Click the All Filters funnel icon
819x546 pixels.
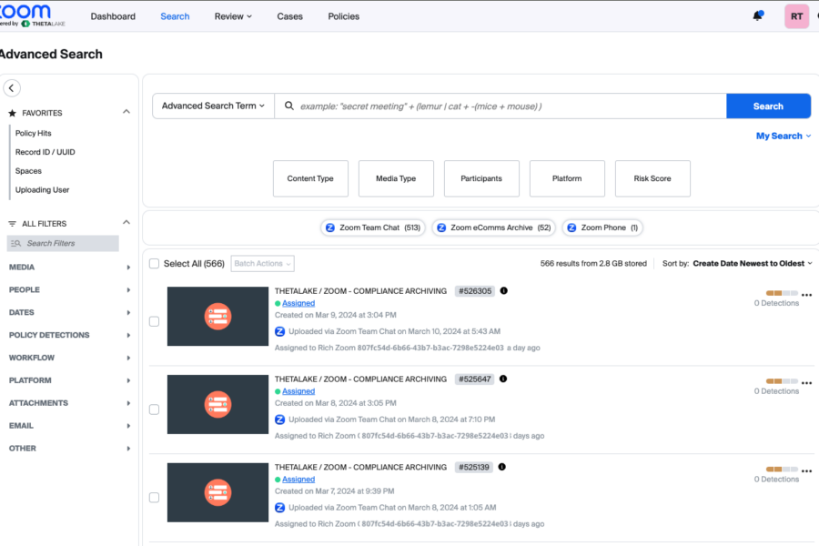13,224
